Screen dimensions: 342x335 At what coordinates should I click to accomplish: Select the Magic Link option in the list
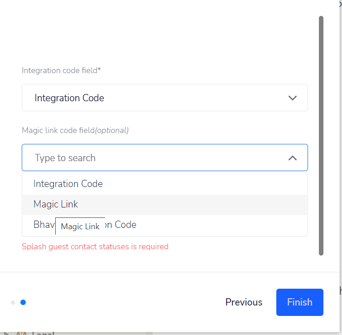tap(165, 204)
